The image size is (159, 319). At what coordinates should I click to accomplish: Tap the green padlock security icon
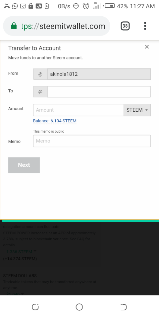[x=14, y=26]
